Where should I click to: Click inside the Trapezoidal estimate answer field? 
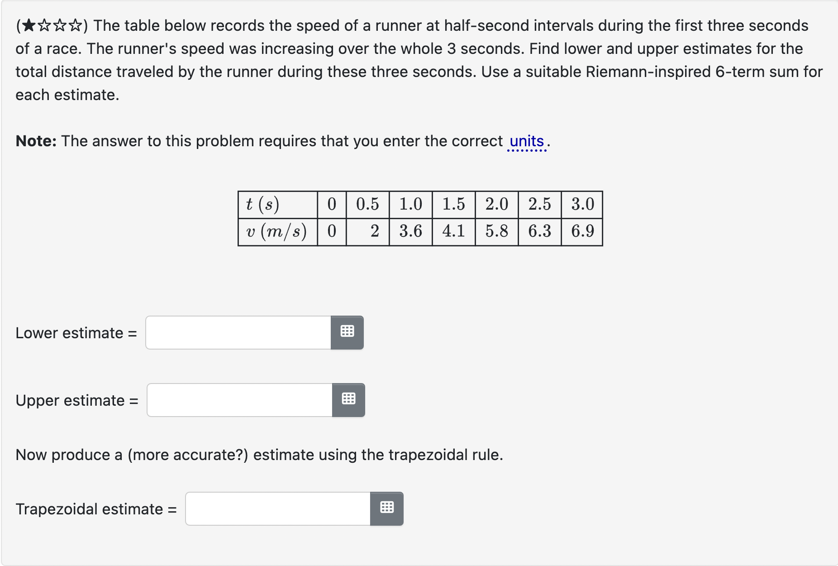(276, 508)
